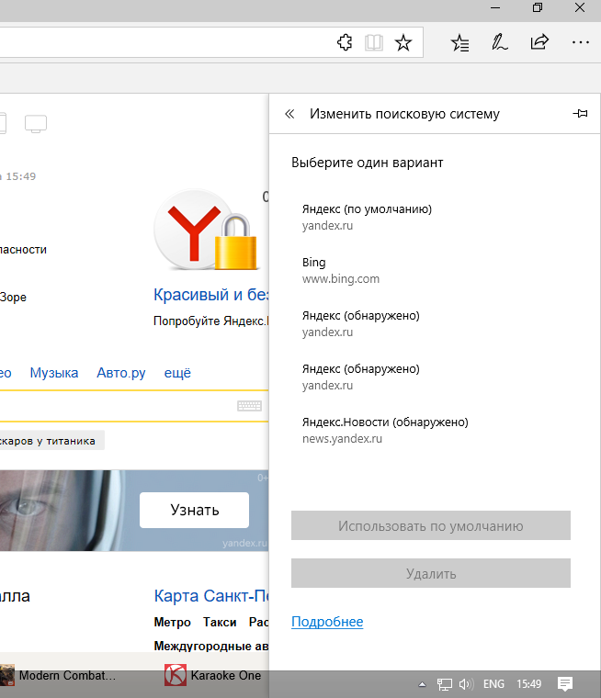This screenshot has height=698, width=601.
Task: Go back with the double chevron arrow
Action: tap(289, 114)
